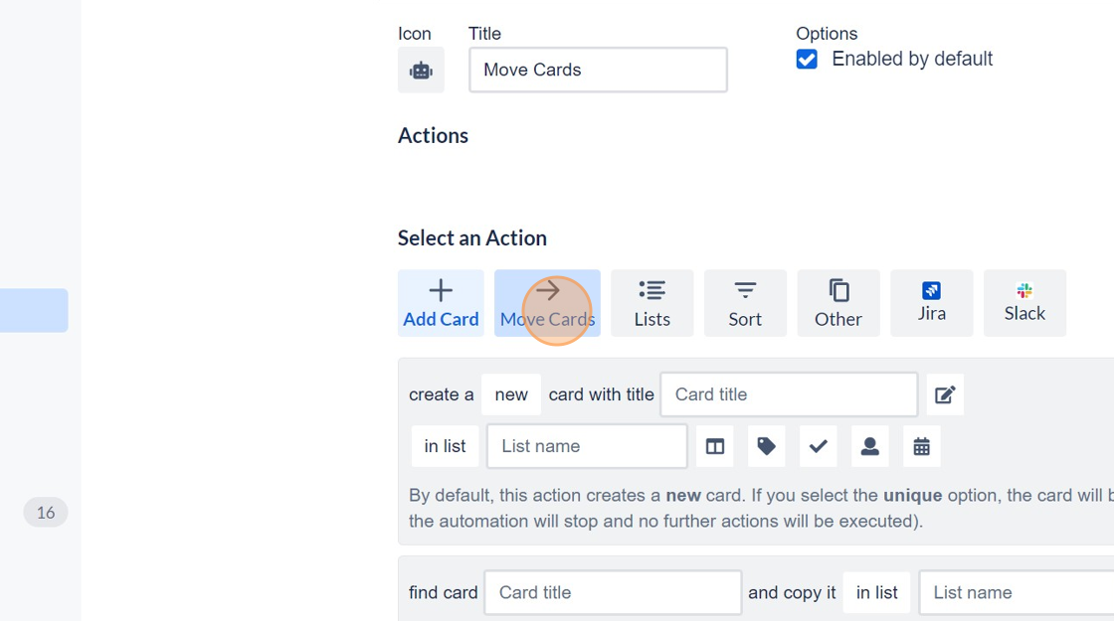Viewport: 1114px width, 621px height.
Task: Click the member assignment icon
Action: click(869, 446)
